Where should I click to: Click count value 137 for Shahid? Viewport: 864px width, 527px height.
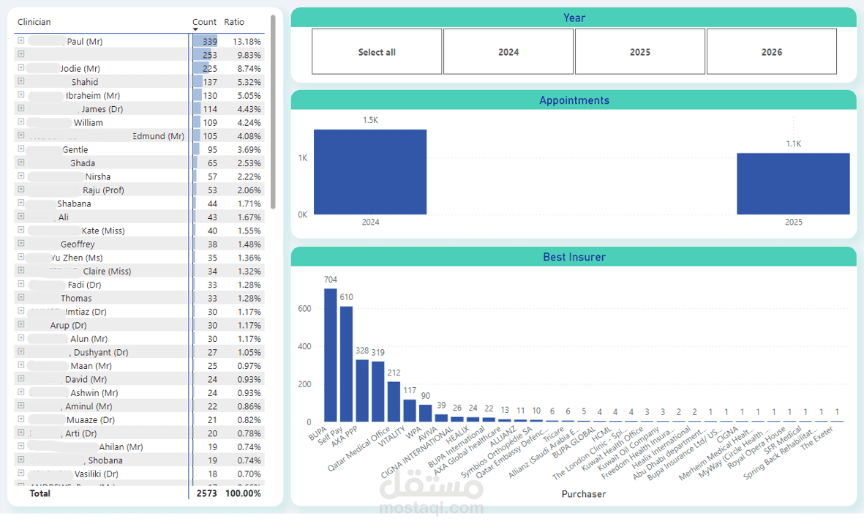[x=209, y=81]
